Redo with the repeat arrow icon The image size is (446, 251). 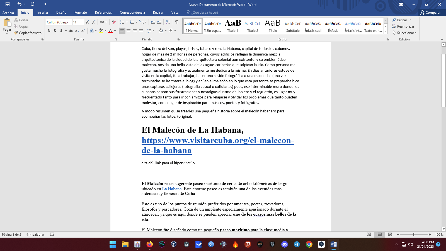[33, 4]
